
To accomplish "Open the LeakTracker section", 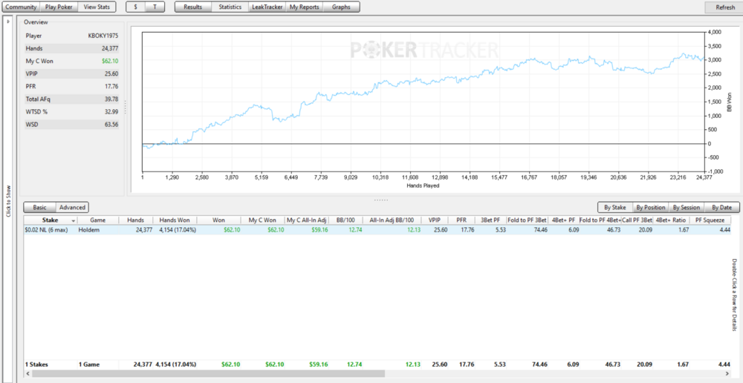I will click(267, 7).
